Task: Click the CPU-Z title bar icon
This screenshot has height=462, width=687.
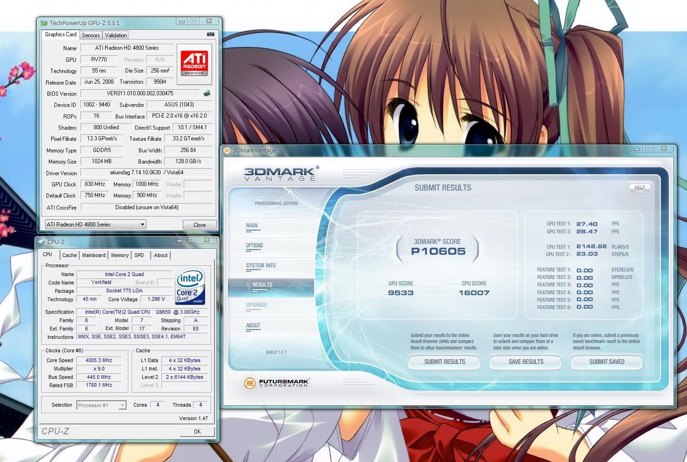Action: [x=42, y=242]
